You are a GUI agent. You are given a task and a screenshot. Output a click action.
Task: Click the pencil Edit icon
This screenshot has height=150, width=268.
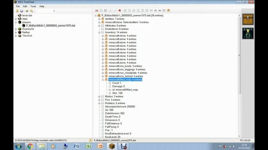(115, 10)
